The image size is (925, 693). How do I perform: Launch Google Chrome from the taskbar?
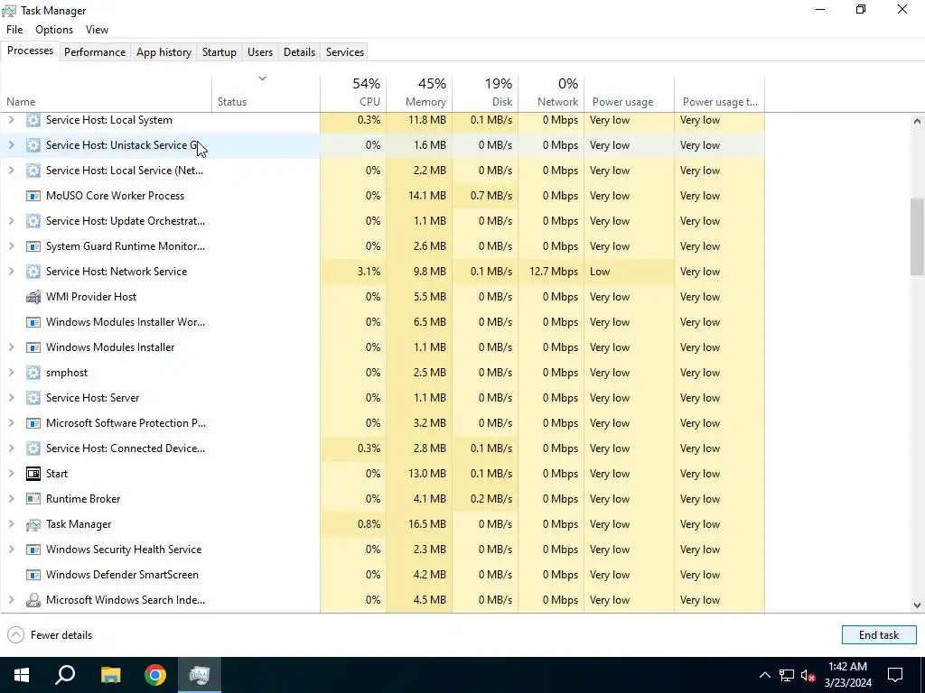pyautogui.click(x=155, y=675)
